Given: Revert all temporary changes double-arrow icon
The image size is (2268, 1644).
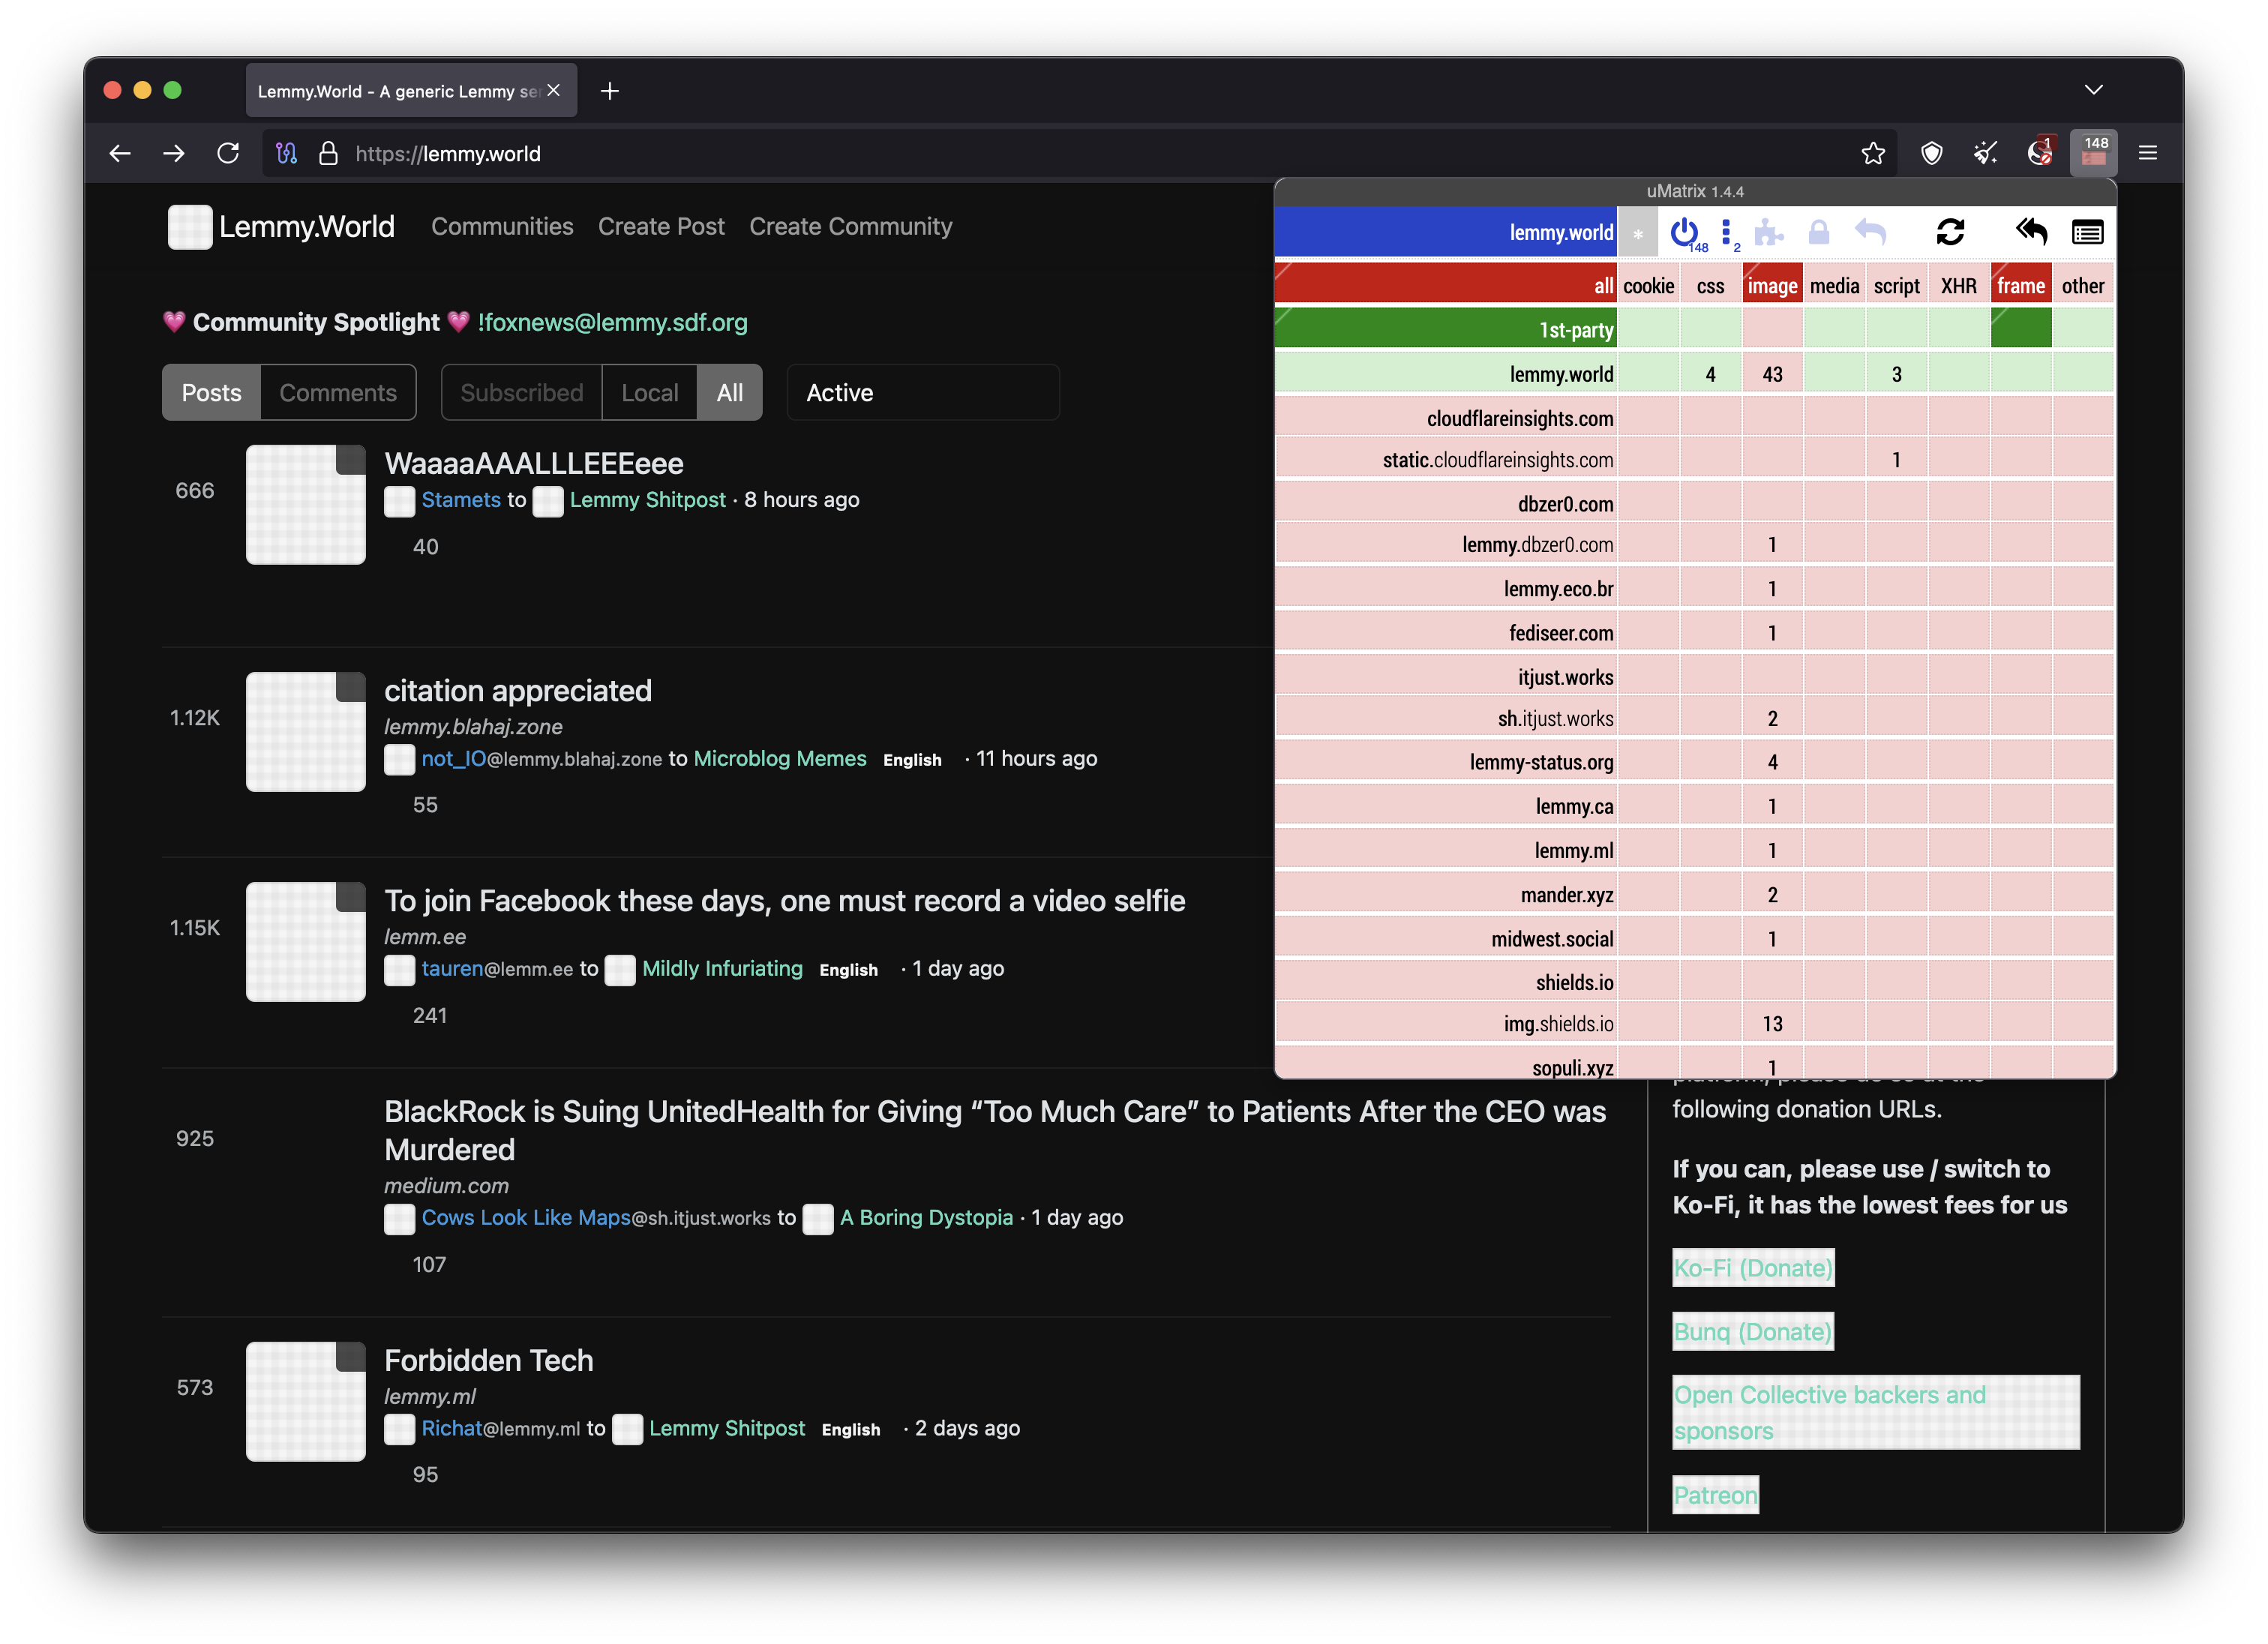Looking at the screenshot, I should click(x=2031, y=233).
